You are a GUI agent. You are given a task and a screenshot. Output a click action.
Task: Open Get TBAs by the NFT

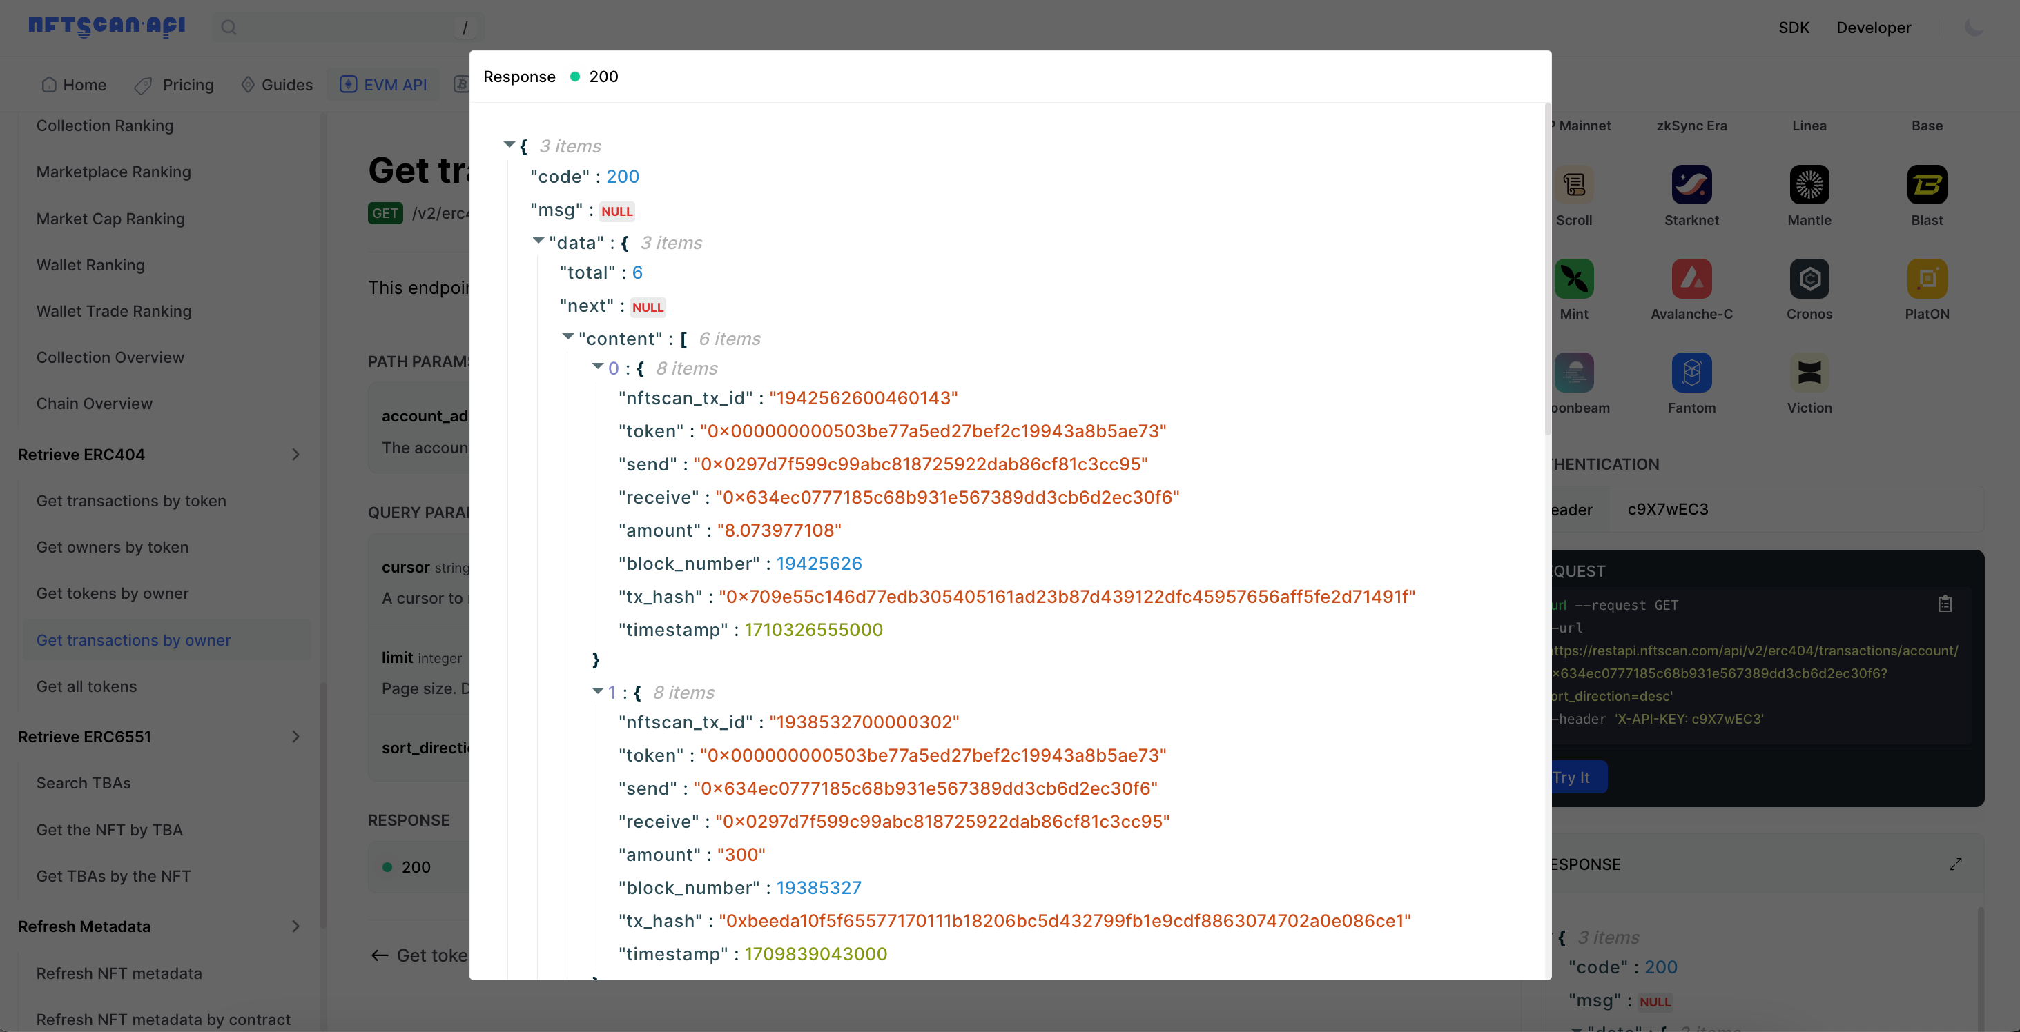point(113,876)
